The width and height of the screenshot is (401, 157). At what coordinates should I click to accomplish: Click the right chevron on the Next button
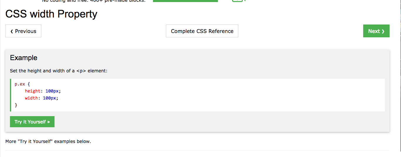tap(383, 32)
